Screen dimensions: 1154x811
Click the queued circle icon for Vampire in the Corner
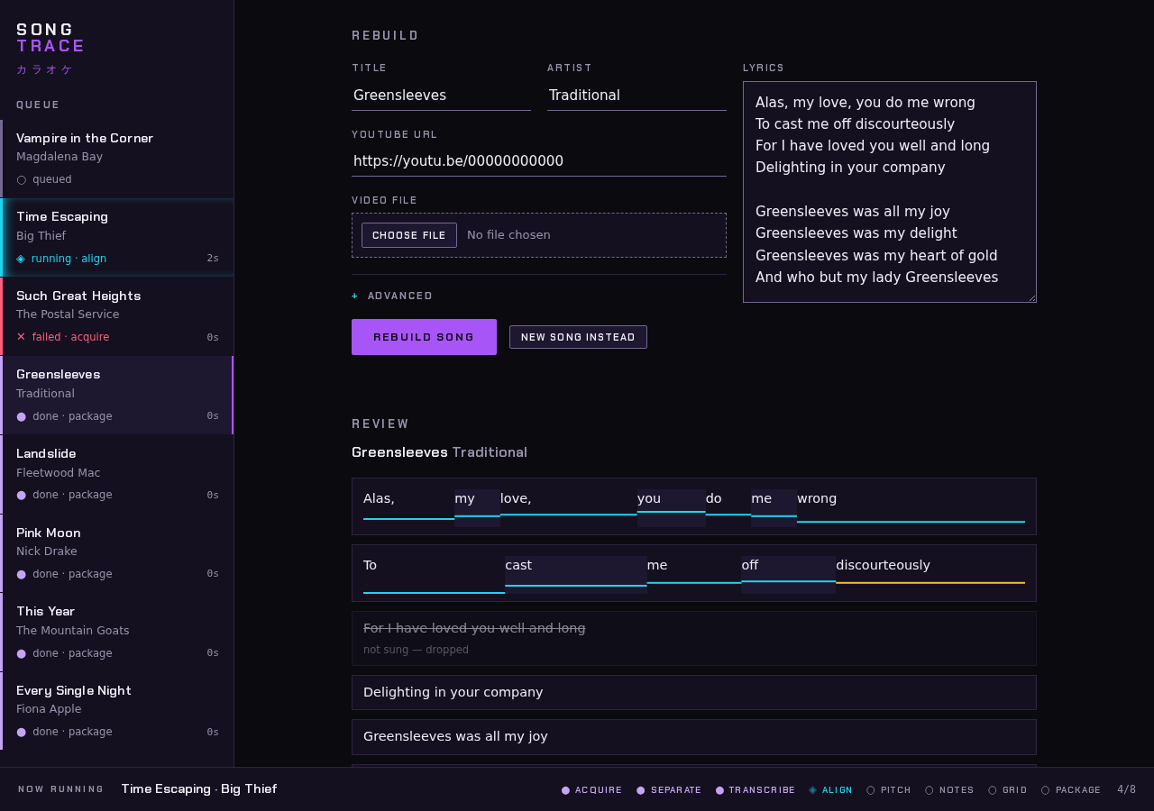22,180
